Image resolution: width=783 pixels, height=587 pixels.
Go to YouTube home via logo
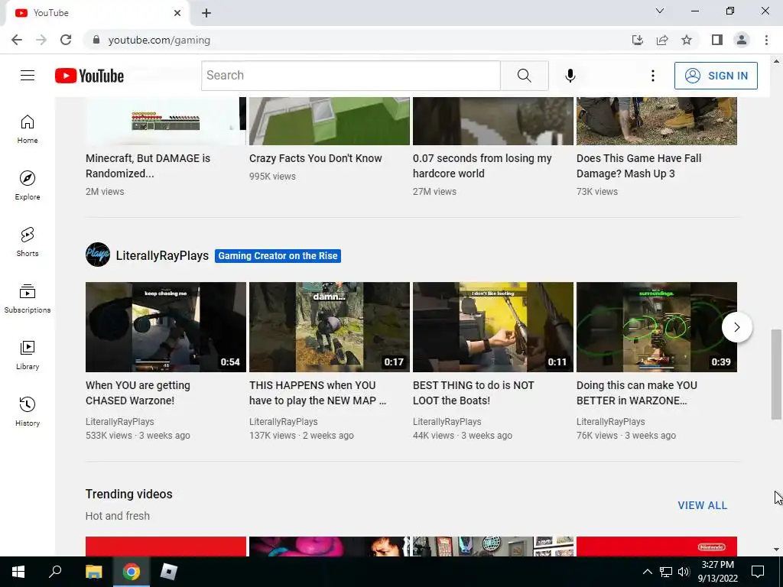pos(89,76)
